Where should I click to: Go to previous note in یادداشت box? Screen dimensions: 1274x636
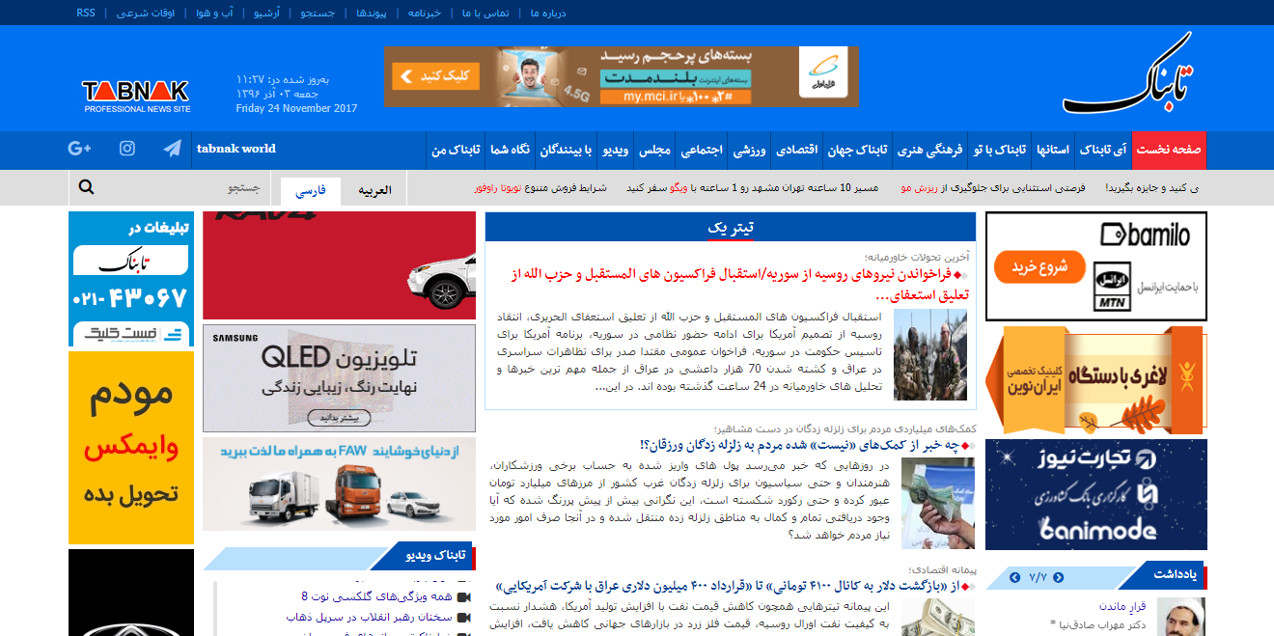(x=1014, y=577)
